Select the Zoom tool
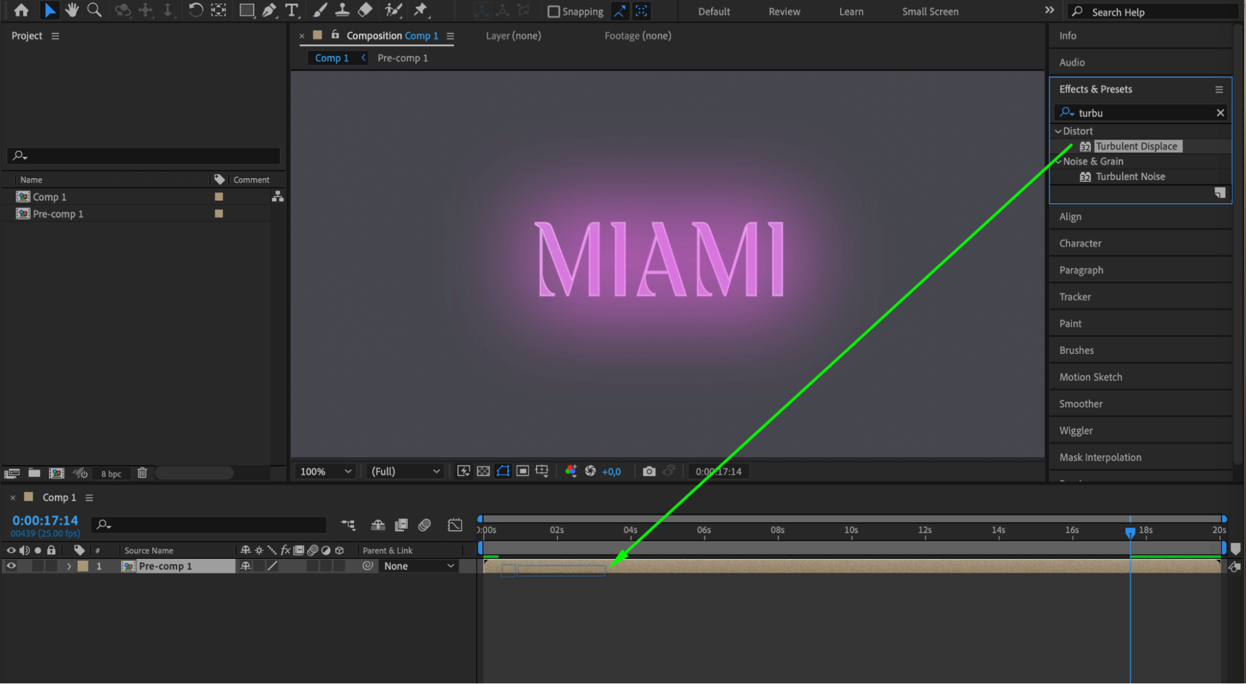The width and height of the screenshot is (1246, 684). click(x=94, y=10)
